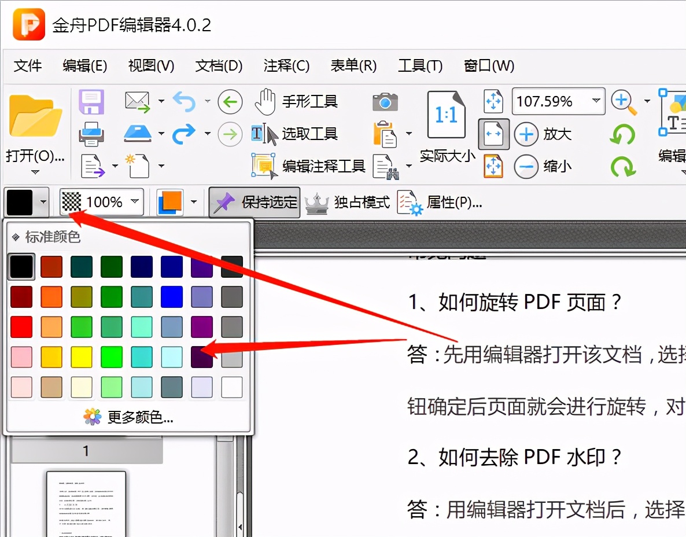Go to the next view with the green right arrow
Screen dimensions: 686x537
(x=230, y=134)
